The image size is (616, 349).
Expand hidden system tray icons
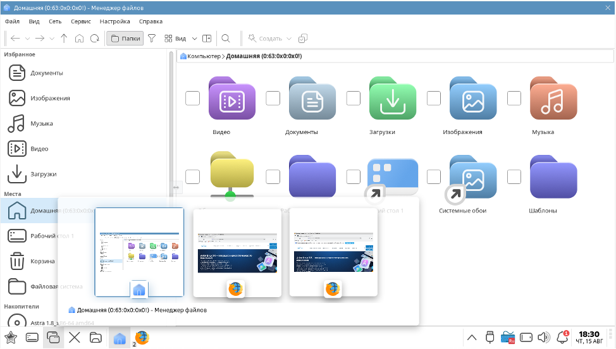click(x=472, y=337)
